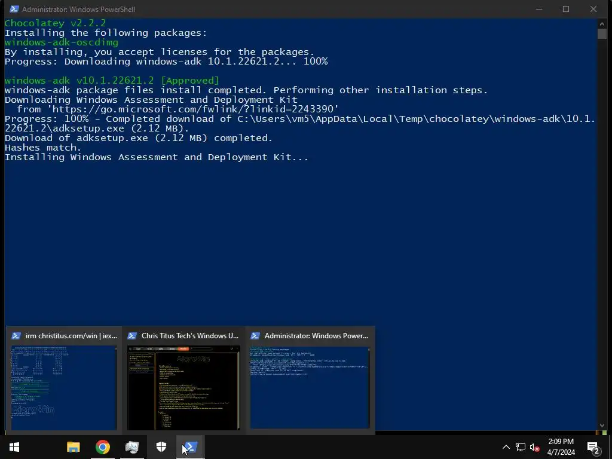Click 'Installing Windows Assessment and Deployment Kit...' line
Image resolution: width=612 pixels, height=459 pixels.
click(157, 157)
